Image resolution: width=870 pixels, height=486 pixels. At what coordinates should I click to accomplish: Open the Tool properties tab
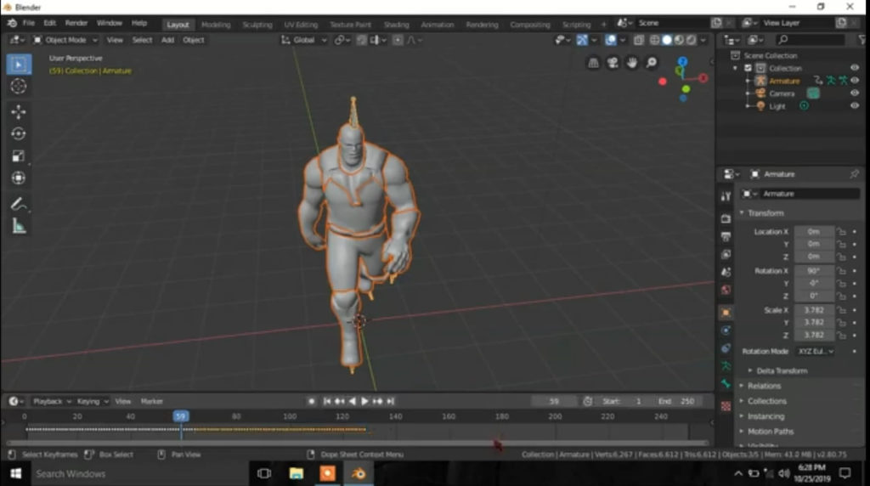[x=726, y=196]
